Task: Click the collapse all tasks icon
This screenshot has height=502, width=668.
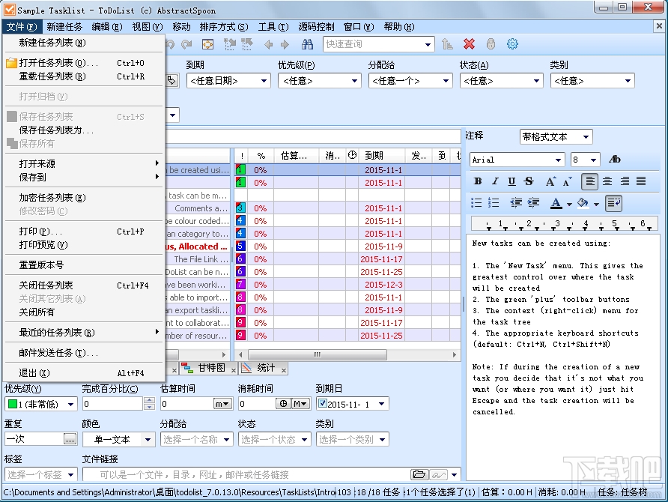Action: (x=246, y=44)
